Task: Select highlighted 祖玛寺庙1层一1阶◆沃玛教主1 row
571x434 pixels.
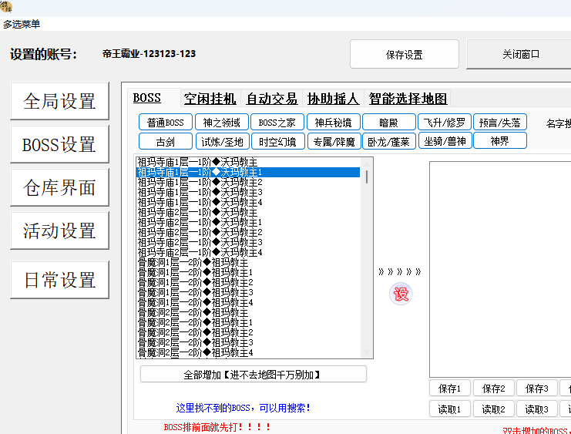Action: (x=248, y=173)
